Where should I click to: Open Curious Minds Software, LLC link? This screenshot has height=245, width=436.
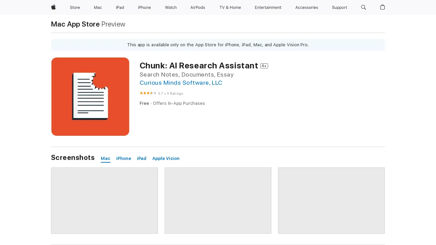[x=181, y=83]
